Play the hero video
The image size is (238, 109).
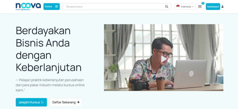163,58
